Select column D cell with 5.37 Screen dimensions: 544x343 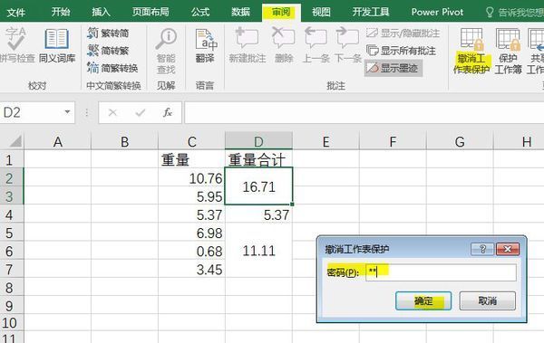258,214
